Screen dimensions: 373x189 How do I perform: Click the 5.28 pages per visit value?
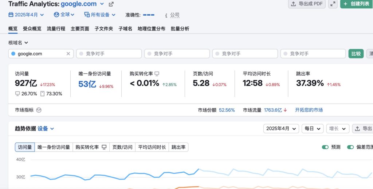click(x=201, y=83)
